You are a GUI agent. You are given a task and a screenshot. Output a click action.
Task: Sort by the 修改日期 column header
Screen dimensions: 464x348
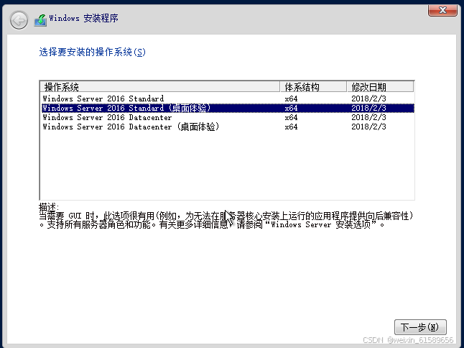pos(380,87)
